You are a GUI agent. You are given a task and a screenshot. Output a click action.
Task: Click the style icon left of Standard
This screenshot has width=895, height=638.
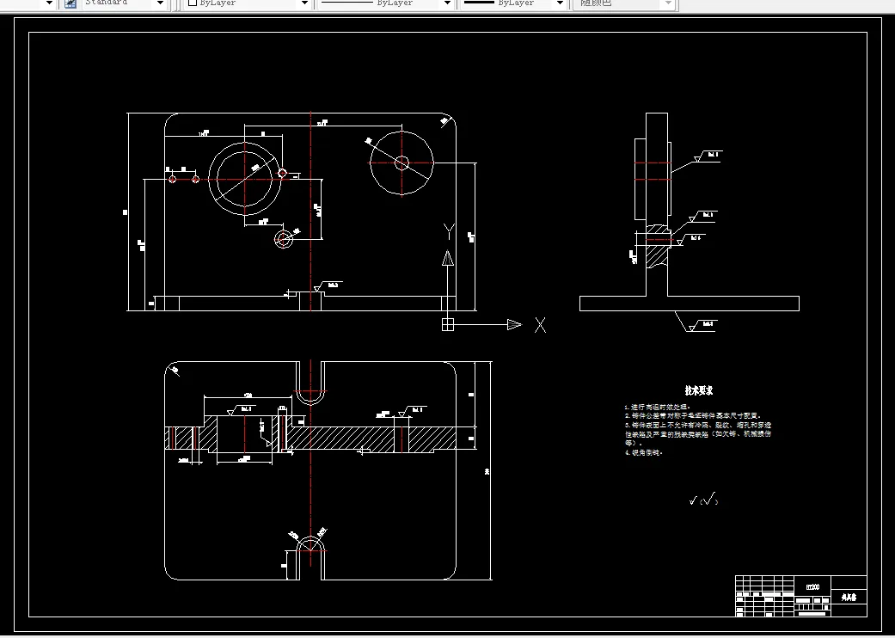pos(70,3)
